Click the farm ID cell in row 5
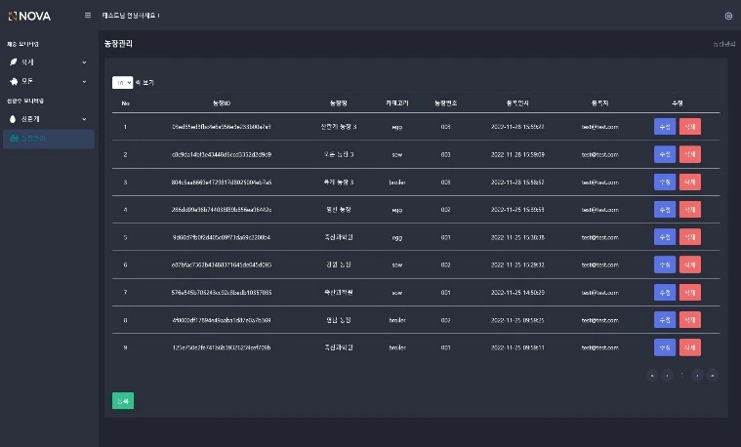The image size is (741, 447). tap(222, 237)
